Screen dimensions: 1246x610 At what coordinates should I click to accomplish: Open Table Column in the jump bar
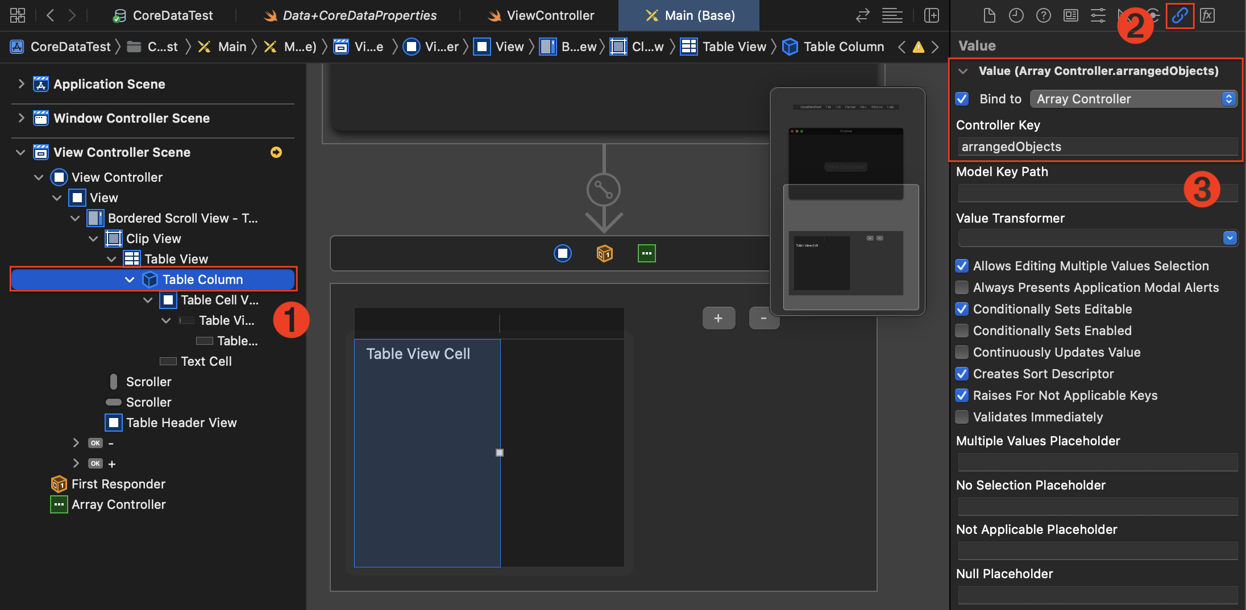[x=833, y=47]
